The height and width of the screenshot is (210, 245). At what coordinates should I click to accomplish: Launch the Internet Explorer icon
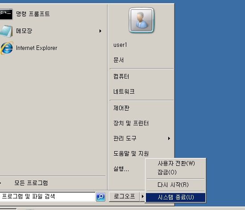click(7, 48)
